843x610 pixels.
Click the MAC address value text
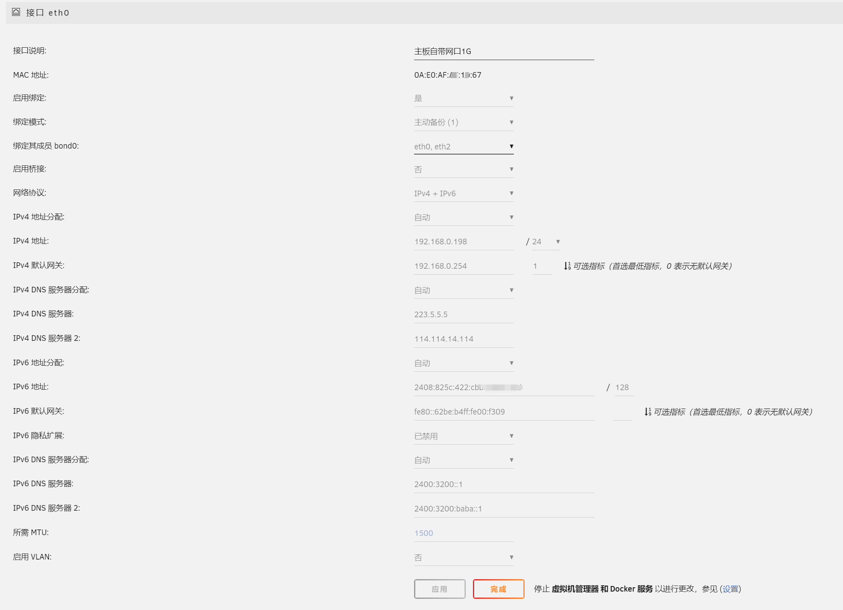click(x=448, y=75)
